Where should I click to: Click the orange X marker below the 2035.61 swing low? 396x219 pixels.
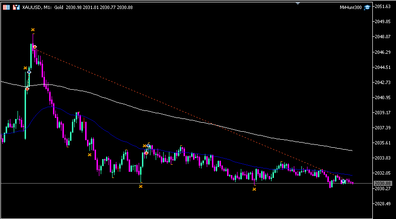pos(89,155)
